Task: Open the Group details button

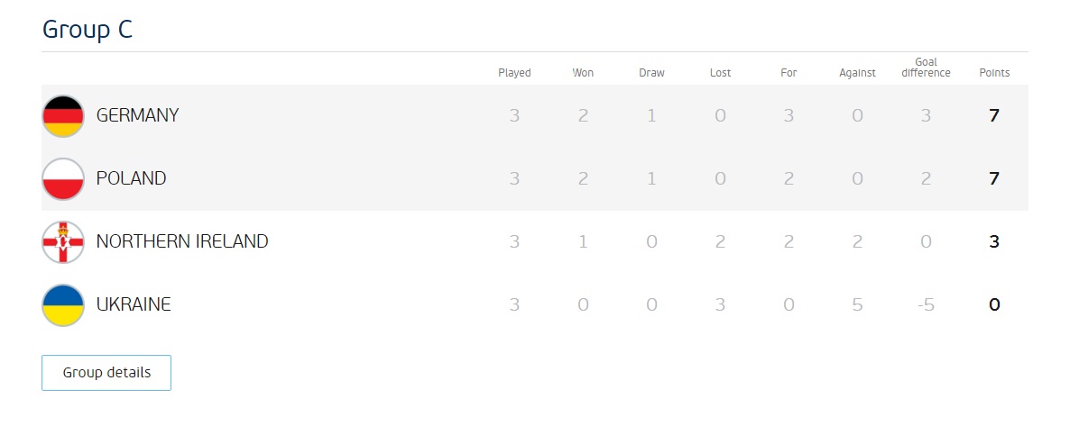Action: 106,373
